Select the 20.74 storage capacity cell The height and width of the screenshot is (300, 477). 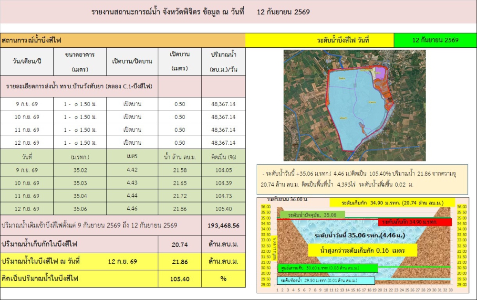coord(180,244)
